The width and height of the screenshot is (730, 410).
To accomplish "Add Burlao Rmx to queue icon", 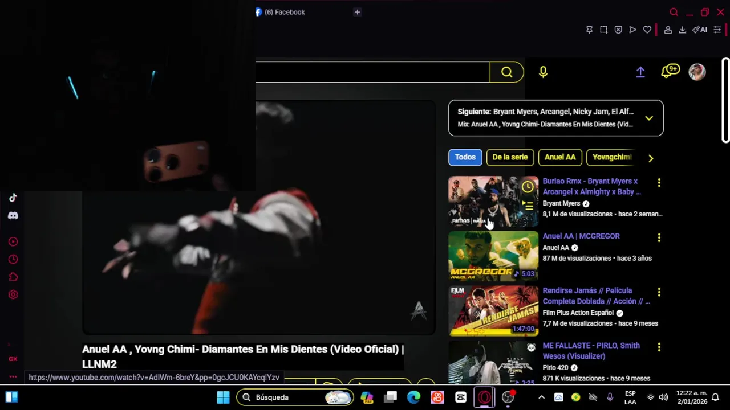I will click(528, 206).
